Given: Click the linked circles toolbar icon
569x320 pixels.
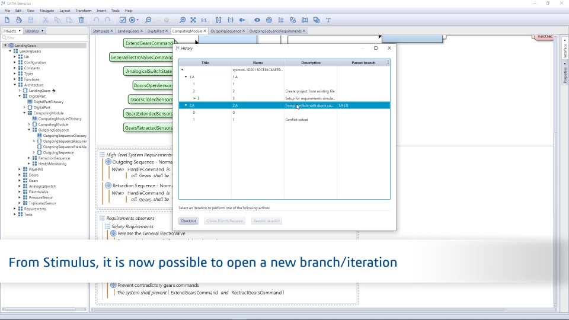Looking at the screenshot, I should (x=293, y=20).
